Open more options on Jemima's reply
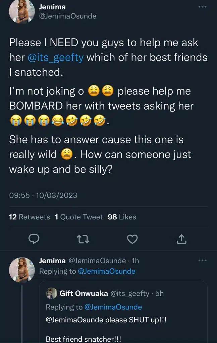 (x=202, y=260)
